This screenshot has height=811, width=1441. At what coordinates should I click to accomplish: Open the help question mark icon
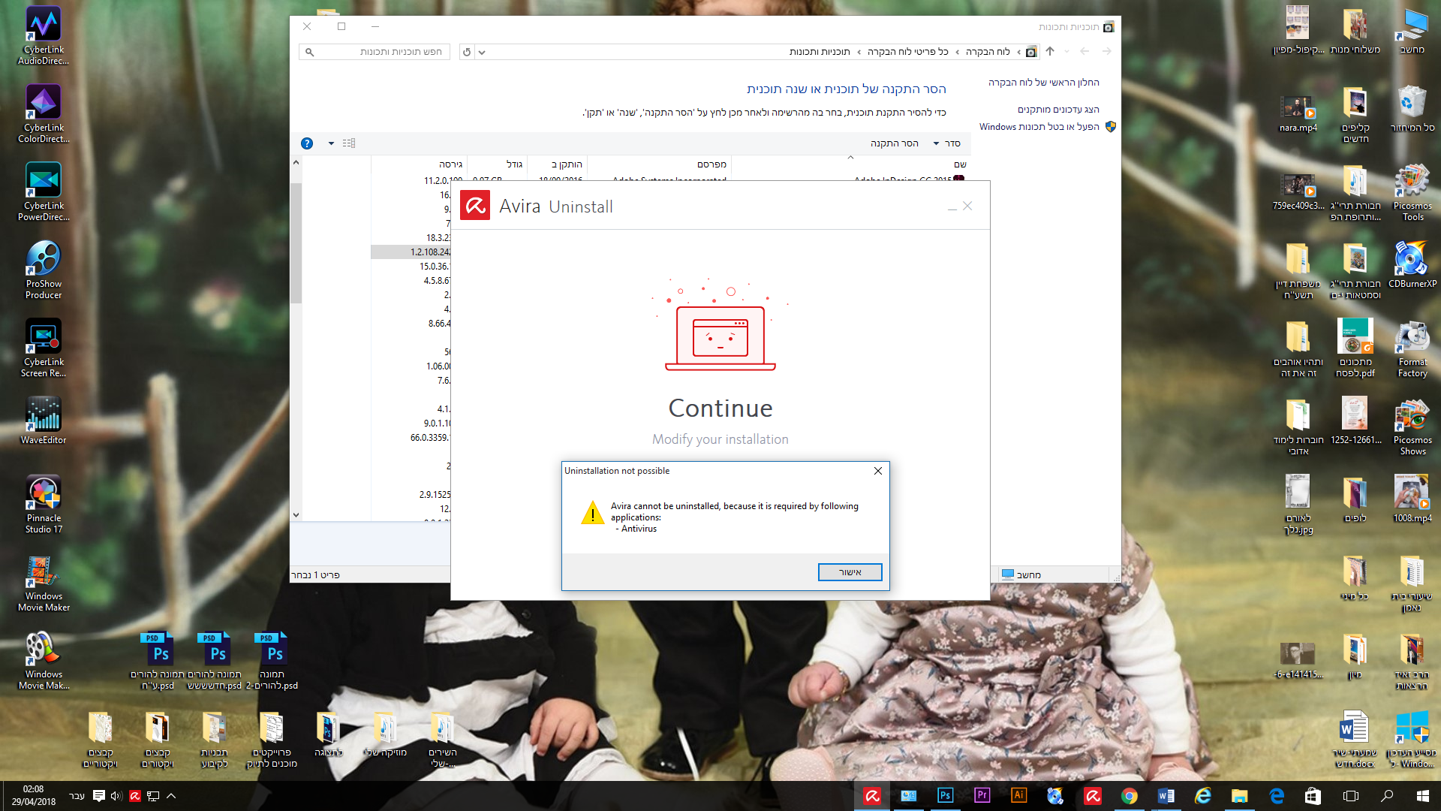(x=307, y=143)
